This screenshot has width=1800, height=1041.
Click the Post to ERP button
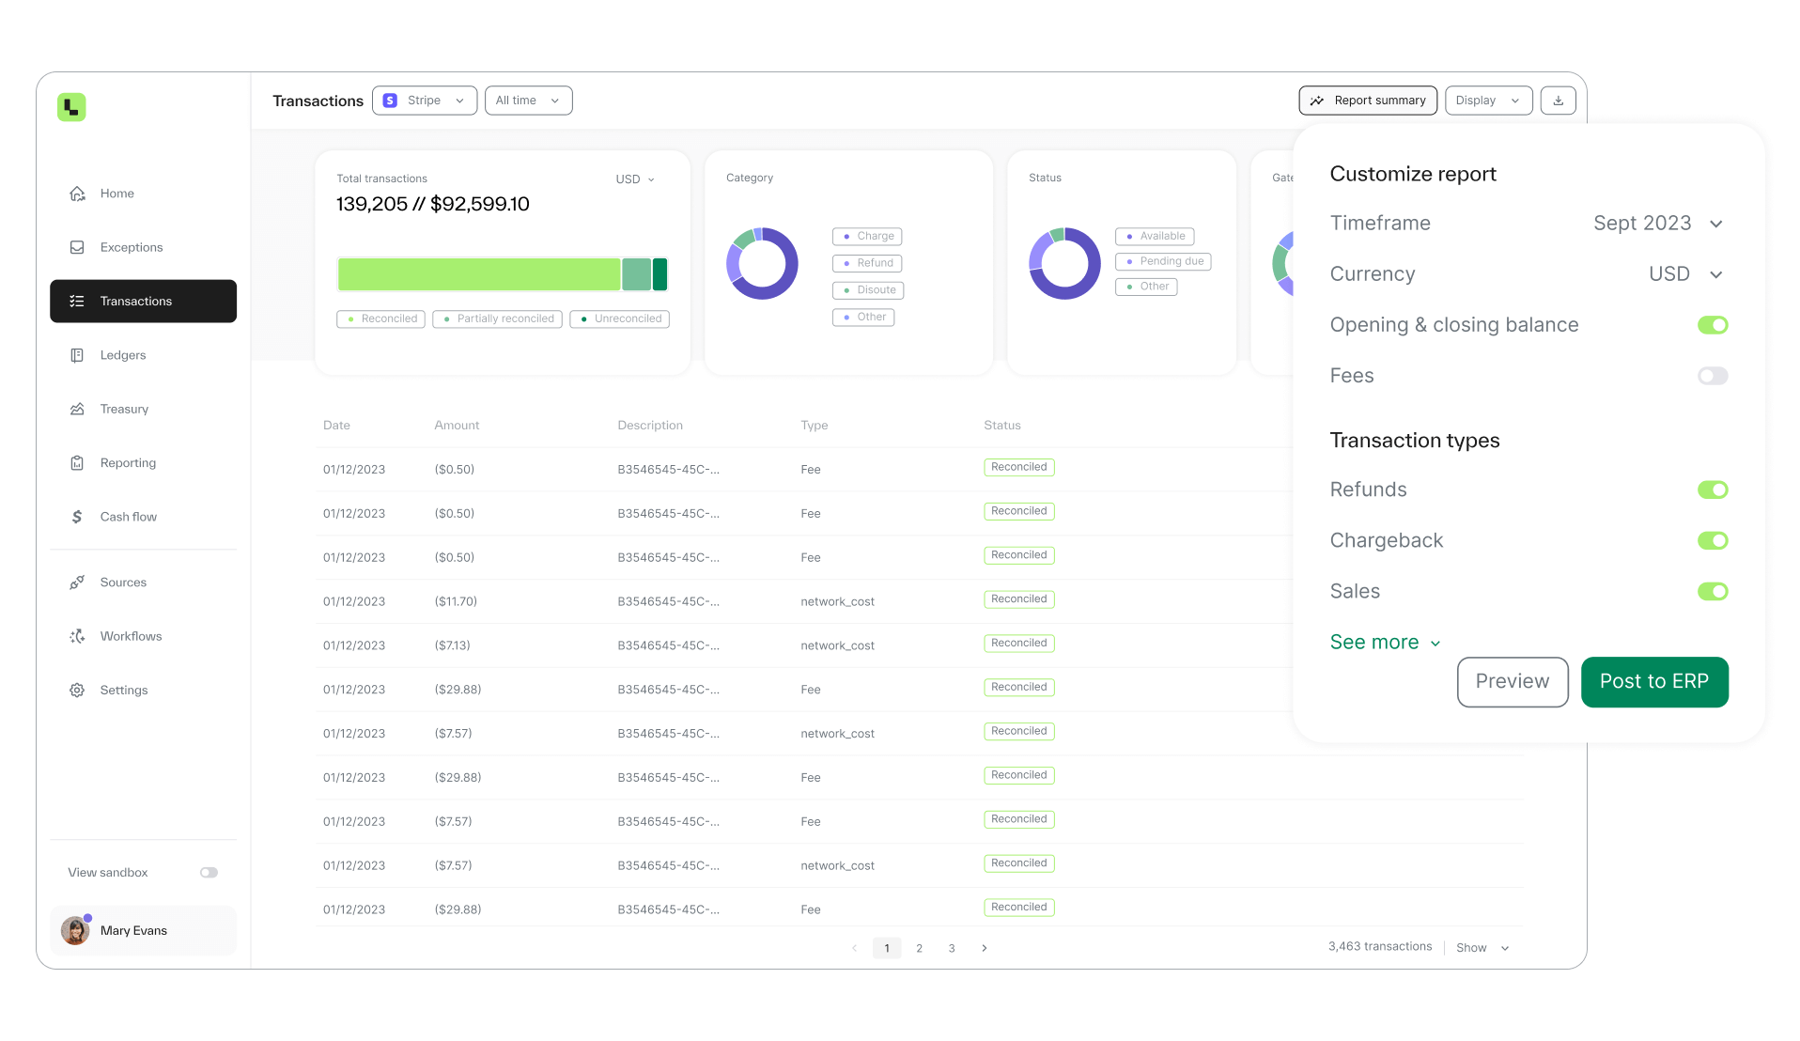pyautogui.click(x=1653, y=682)
